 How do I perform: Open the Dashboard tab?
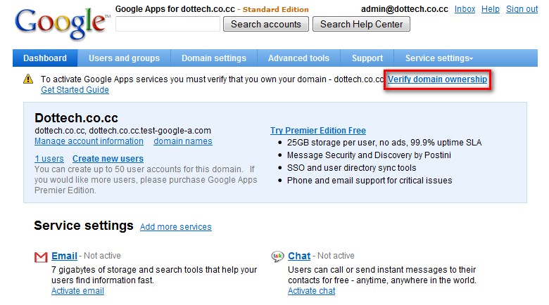coord(45,58)
